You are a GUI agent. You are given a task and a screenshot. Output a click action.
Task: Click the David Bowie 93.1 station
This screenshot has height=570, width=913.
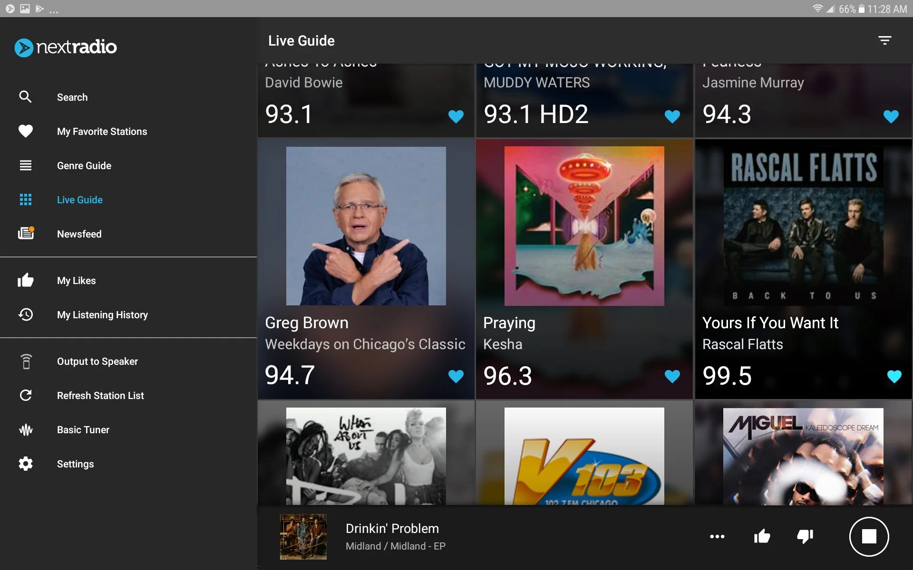point(366,101)
